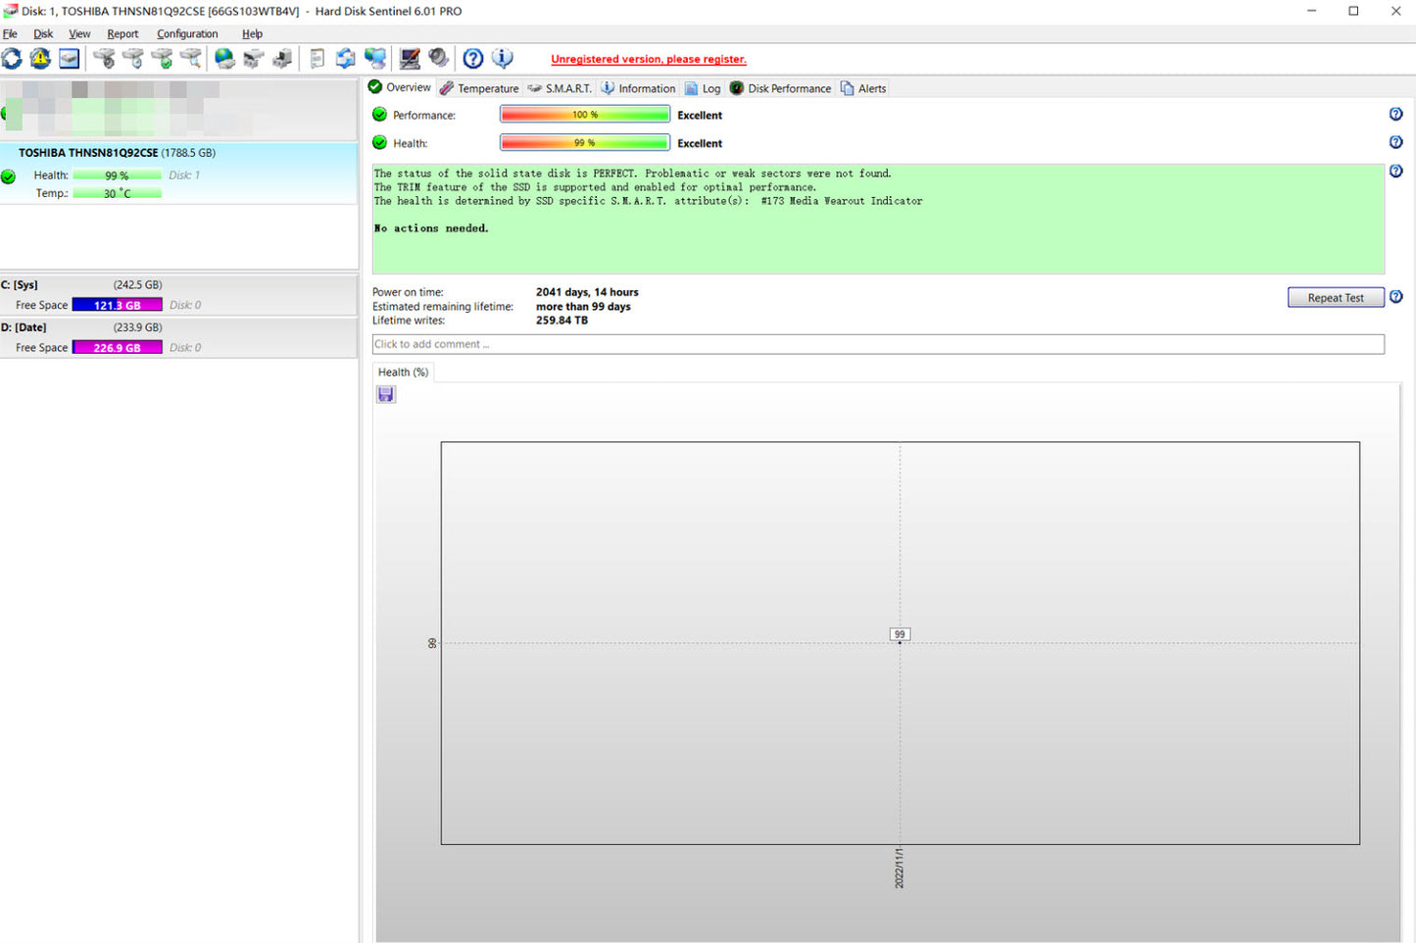The width and height of the screenshot is (1416, 943).
Task: Click green check icon beside Performance label
Action: tap(380, 115)
